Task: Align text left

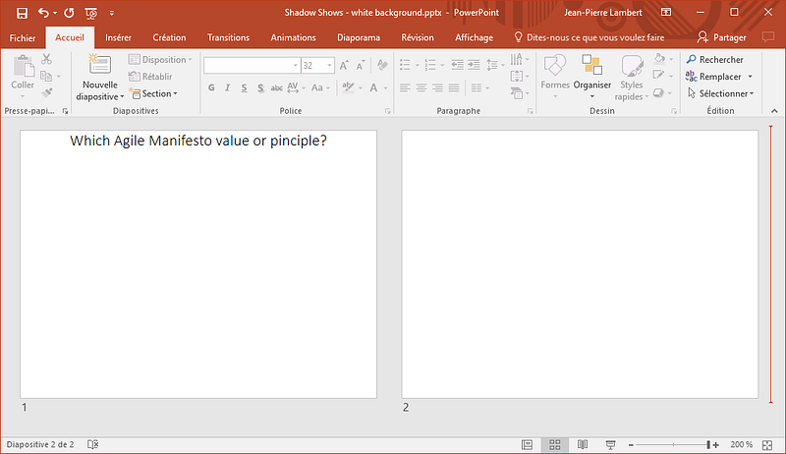Action: pyautogui.click(x=405, y=88)
